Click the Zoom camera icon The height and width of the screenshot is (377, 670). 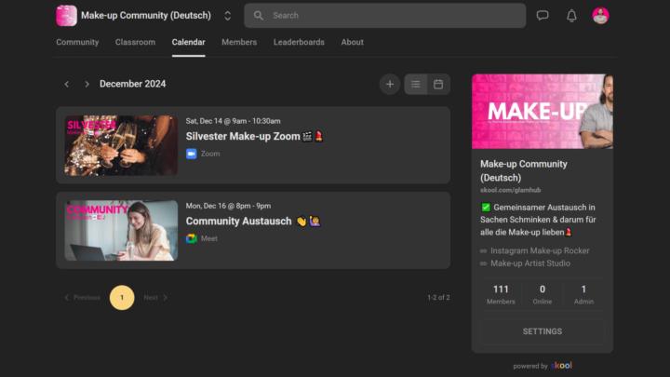[x=191, y=154]
